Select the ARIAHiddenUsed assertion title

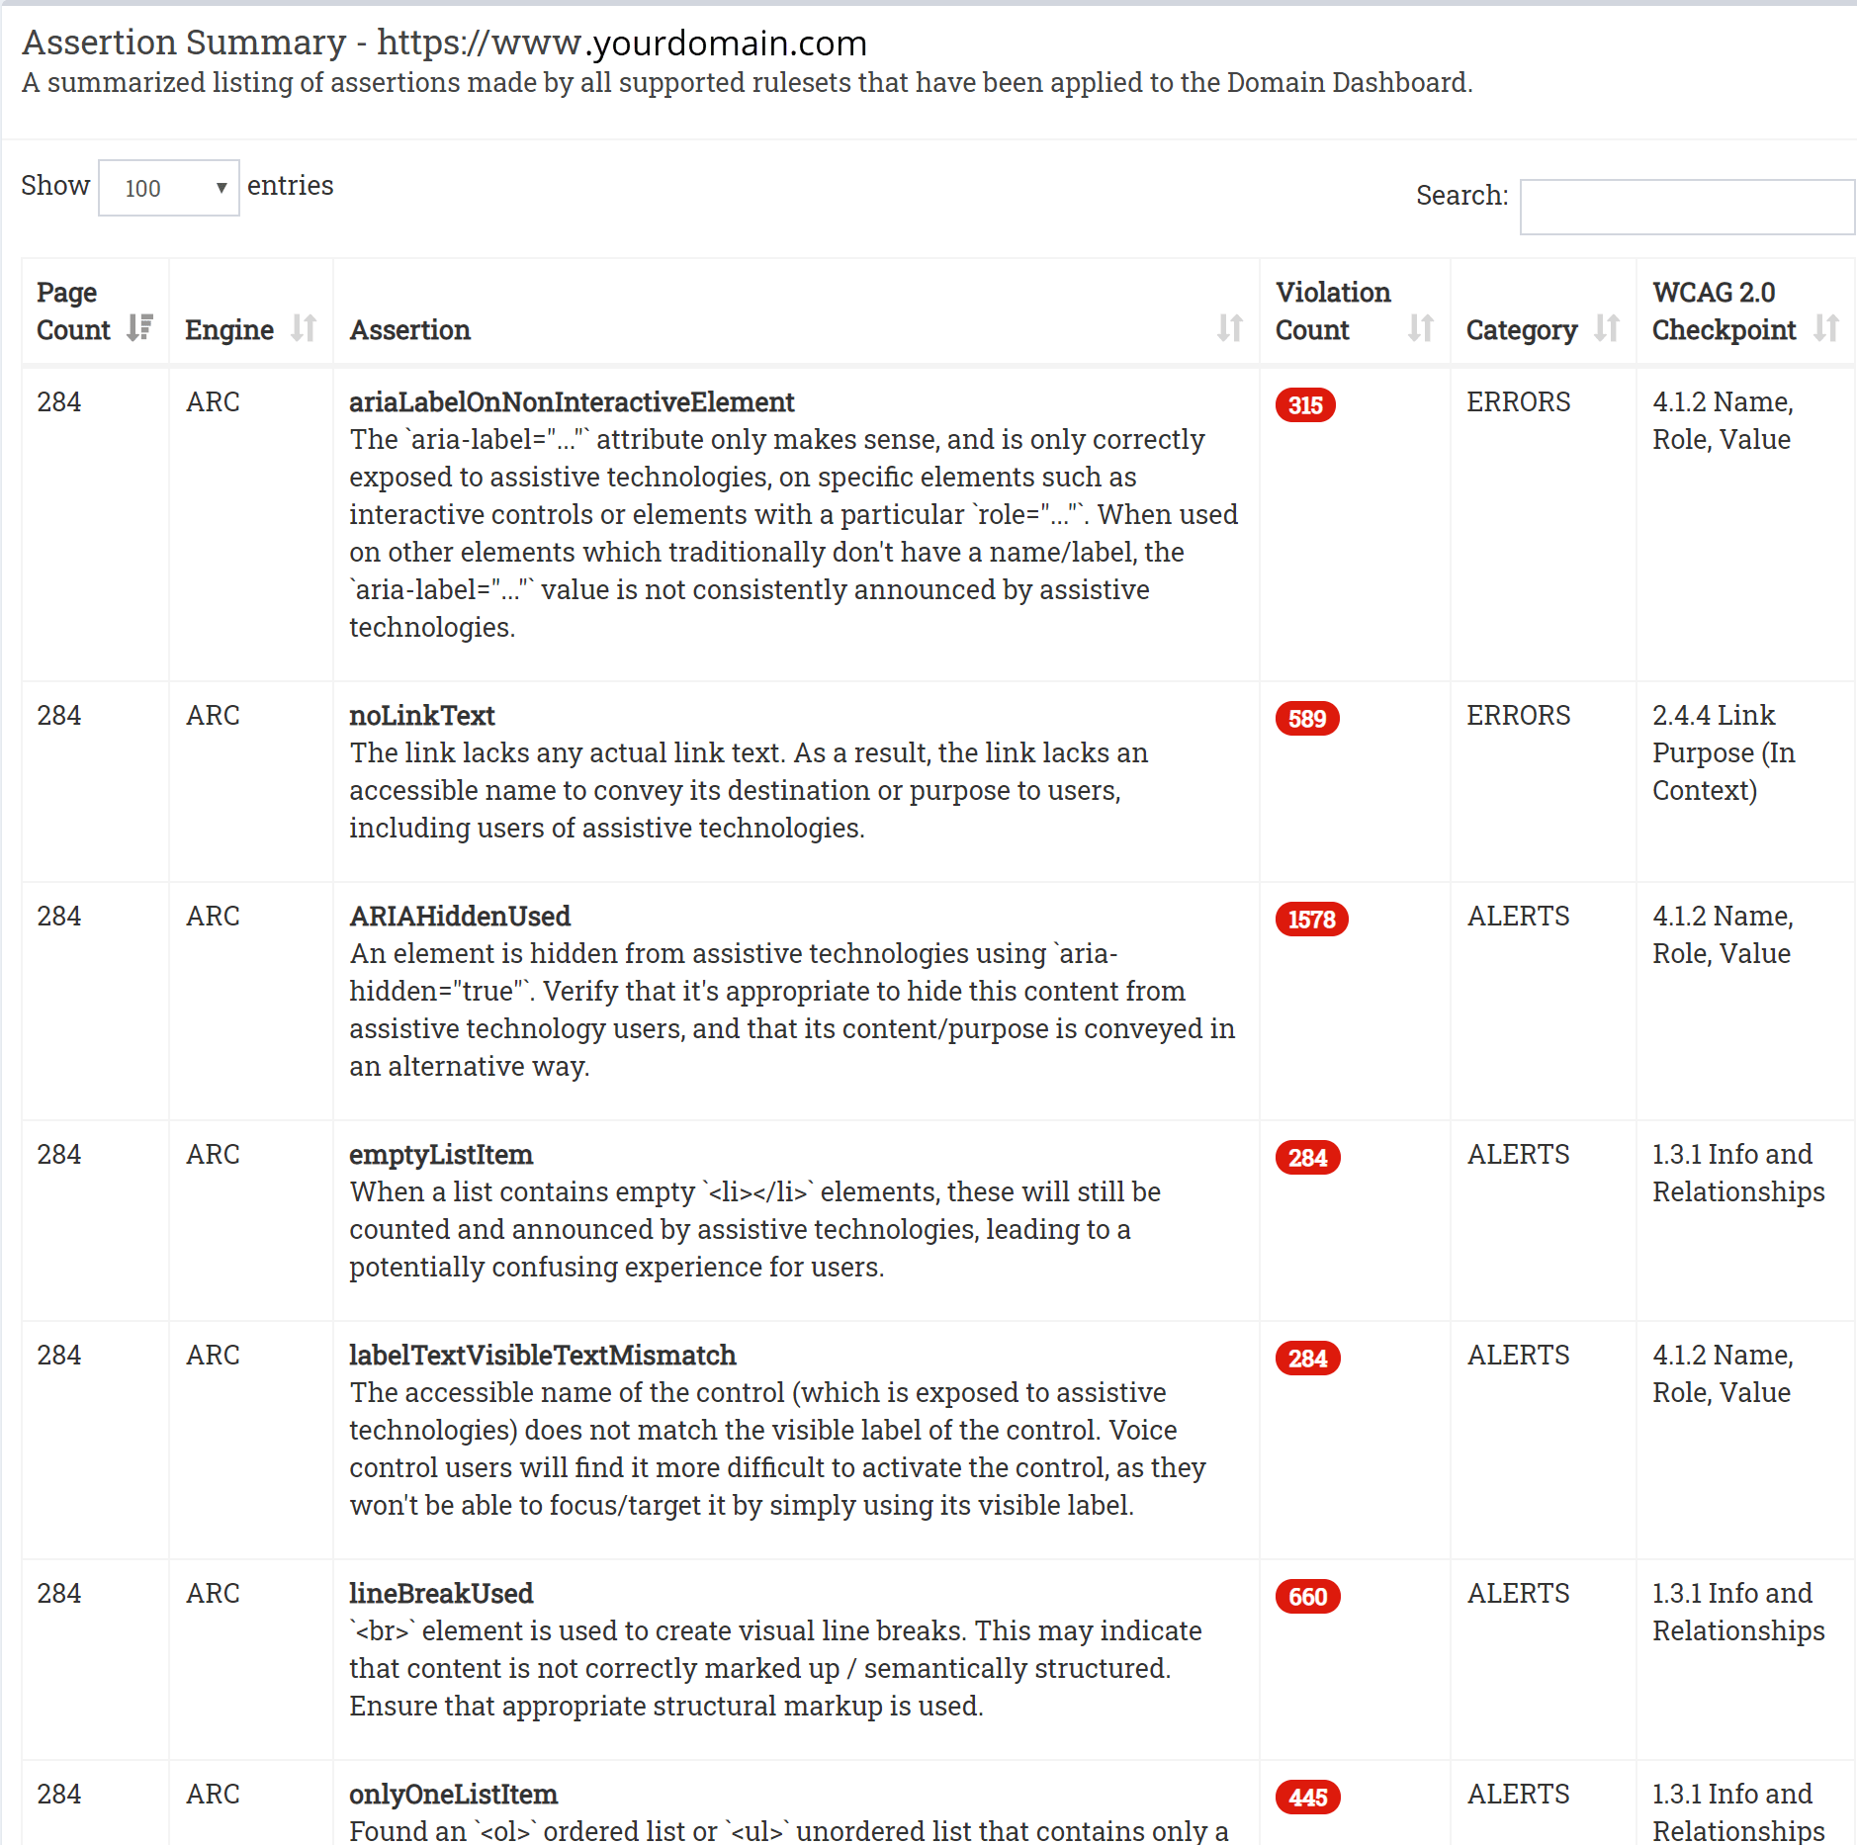pyautogui.click(x=460, y=917)
